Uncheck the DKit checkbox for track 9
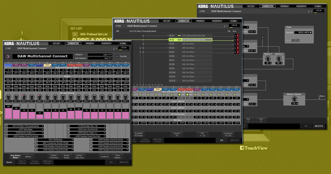331x174 pixels. (180, 95)
